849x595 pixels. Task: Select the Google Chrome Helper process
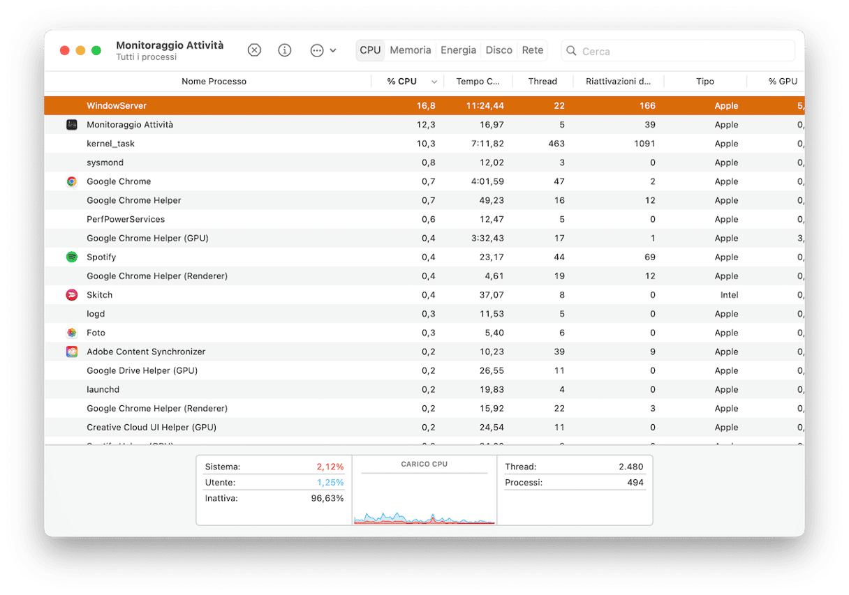(424, 200)
